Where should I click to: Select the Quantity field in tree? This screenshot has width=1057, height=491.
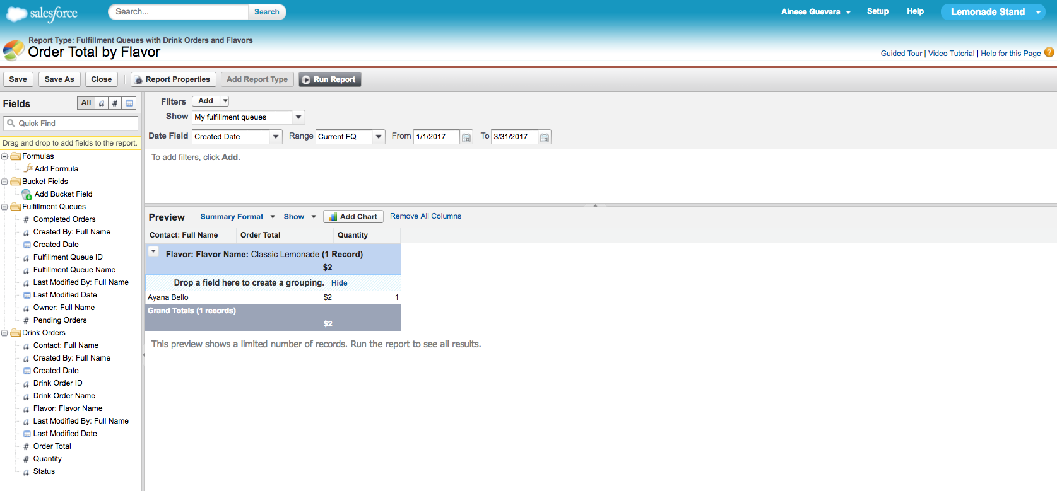pyautogui.click(x=47, y=459)
